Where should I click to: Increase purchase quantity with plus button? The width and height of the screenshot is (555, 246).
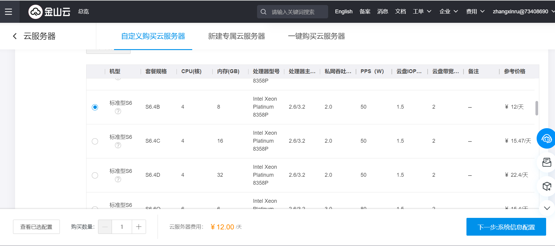click(139, 227)
